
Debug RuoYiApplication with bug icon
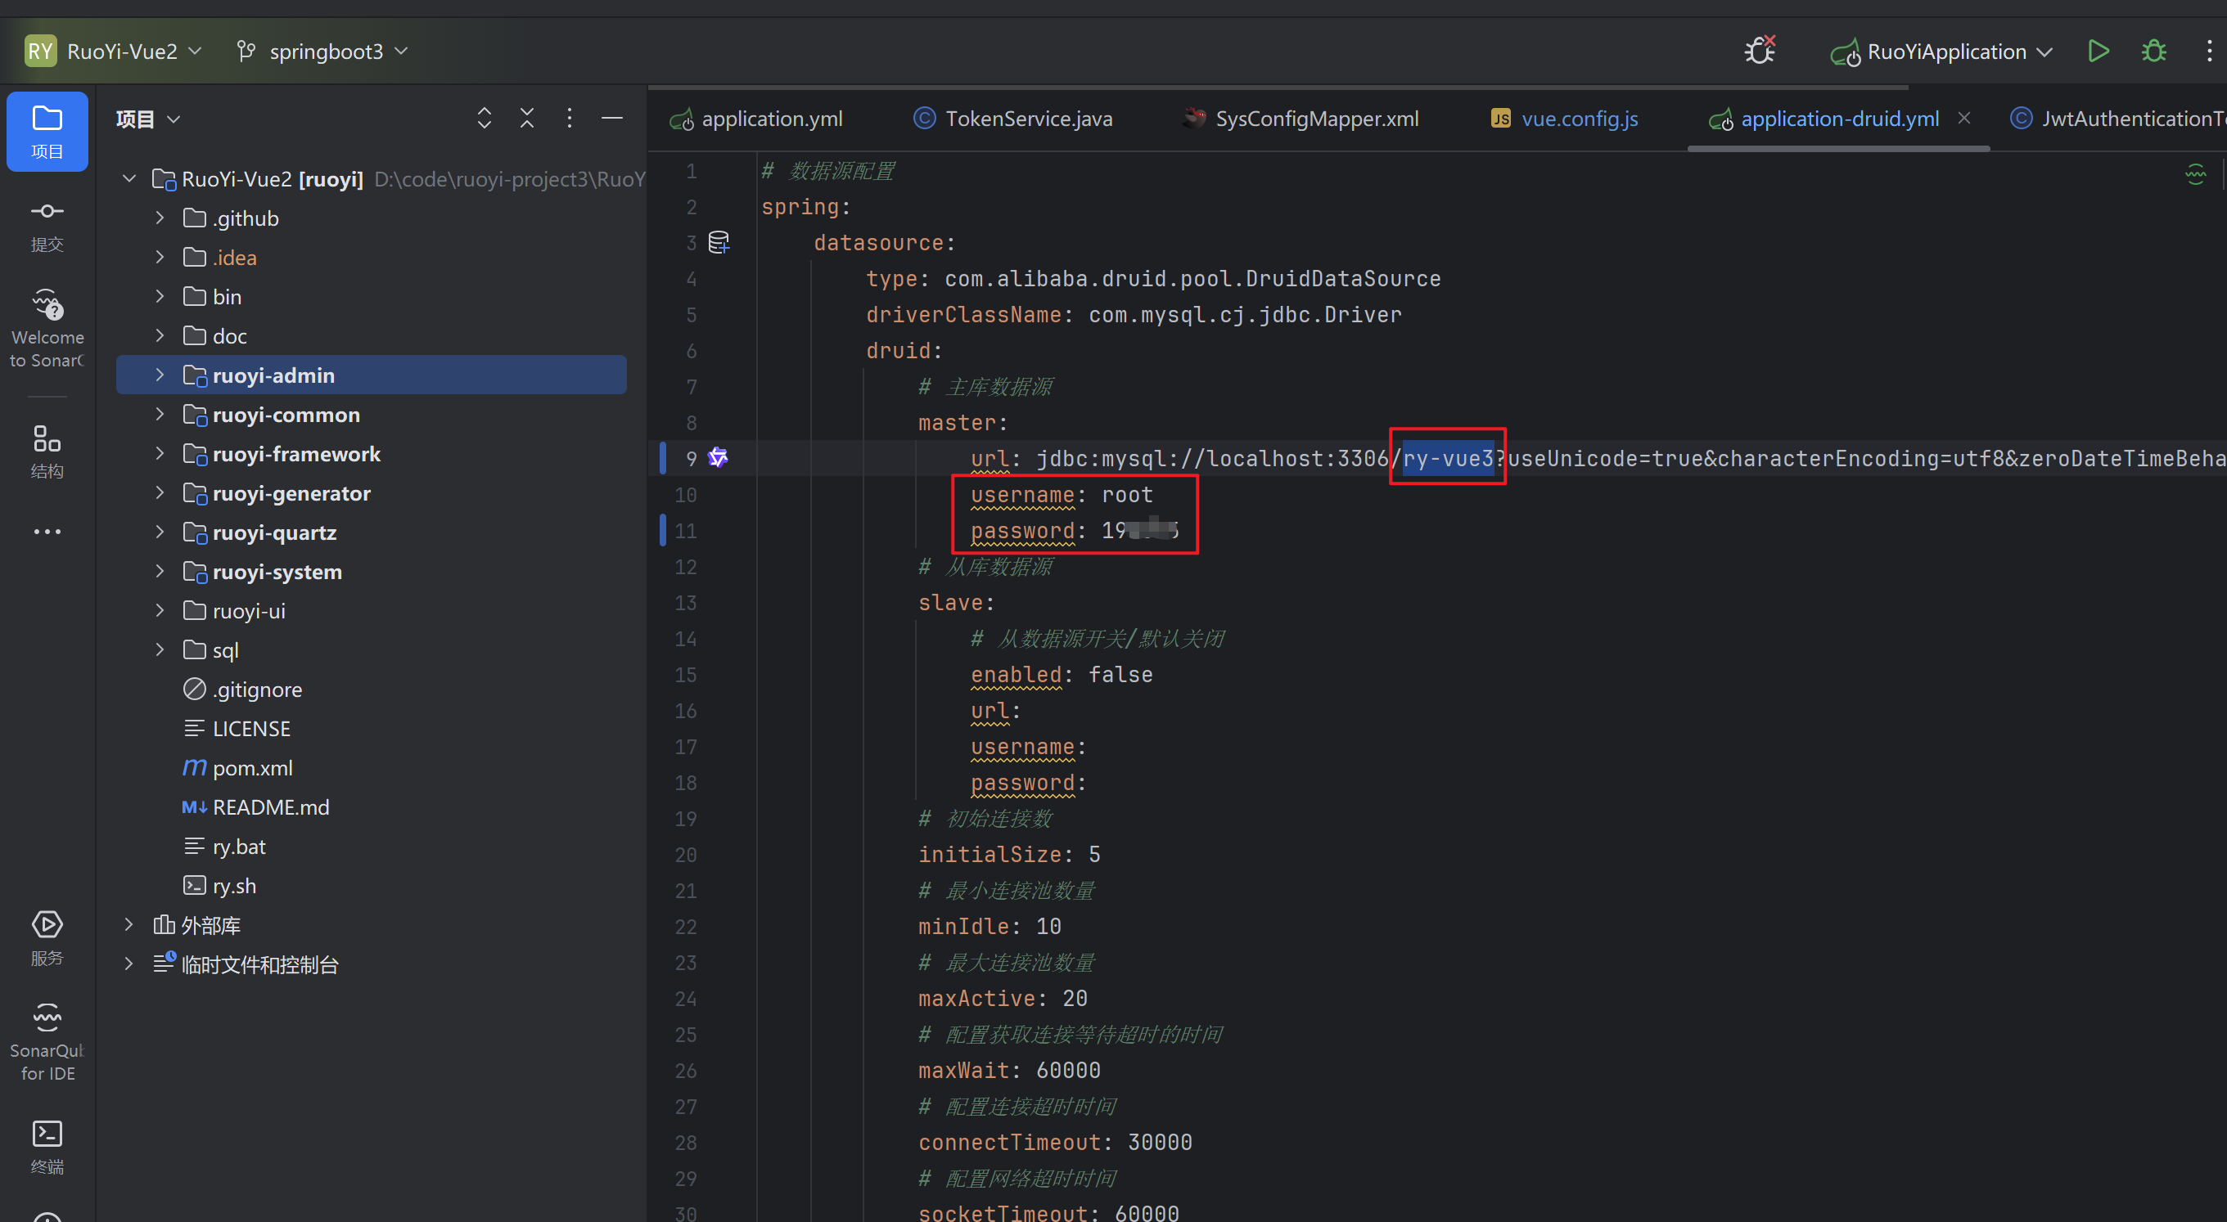pos(2153,51)
